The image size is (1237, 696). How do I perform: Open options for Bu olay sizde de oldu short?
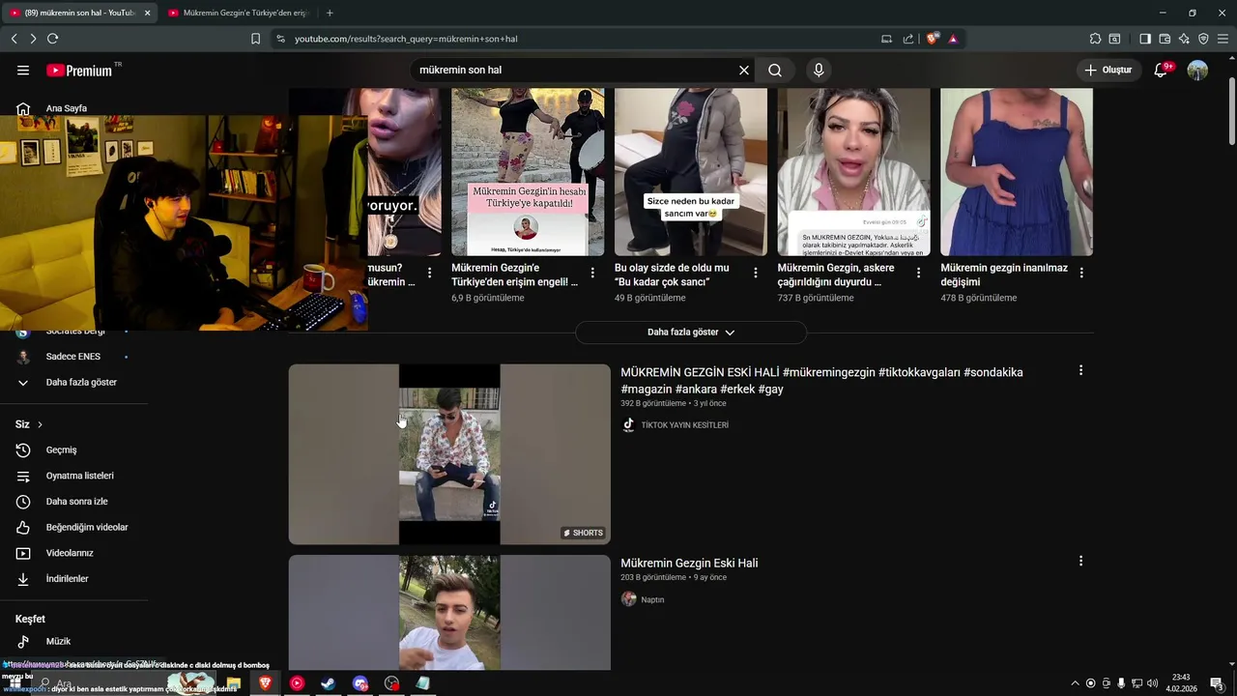coord(756,273)
